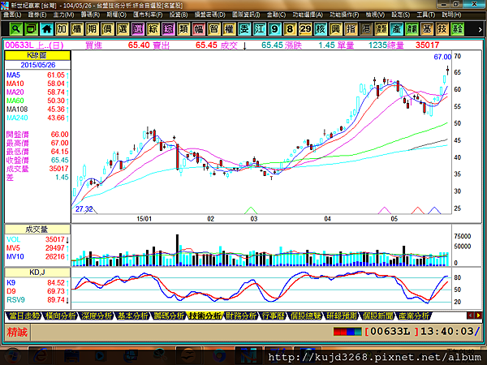Switch to the 個股新聞 tab

(x=377, y=316)
